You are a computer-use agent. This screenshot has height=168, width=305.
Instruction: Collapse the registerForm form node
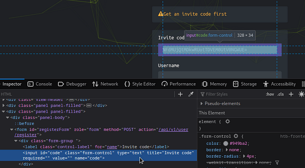tap(12, 130)
